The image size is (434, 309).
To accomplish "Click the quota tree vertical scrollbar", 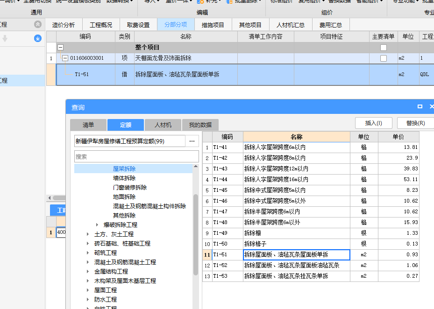I will (x=196, y=235).
